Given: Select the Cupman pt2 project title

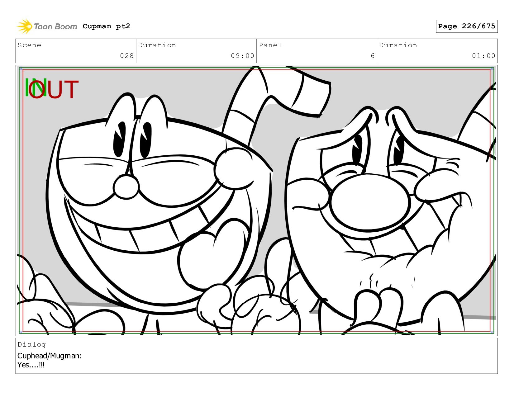Looking at the screenshot, I should tap(106, 26).
